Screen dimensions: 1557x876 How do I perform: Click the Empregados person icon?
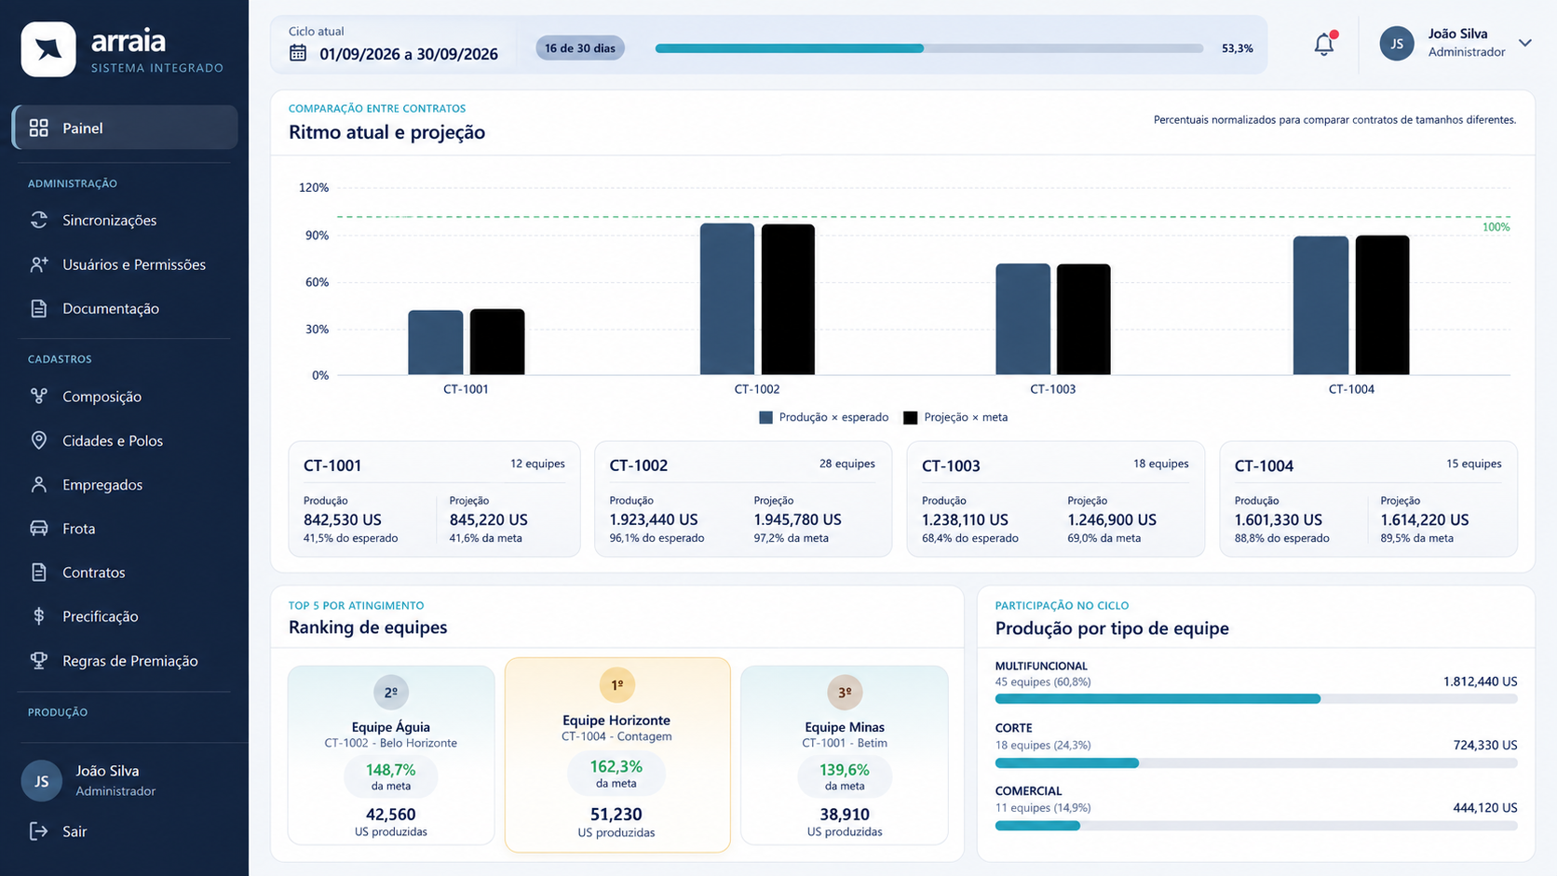click(39, 485)
